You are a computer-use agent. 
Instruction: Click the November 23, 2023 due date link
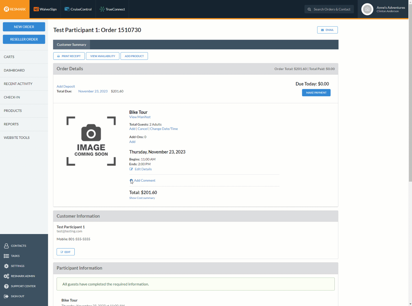93,91
